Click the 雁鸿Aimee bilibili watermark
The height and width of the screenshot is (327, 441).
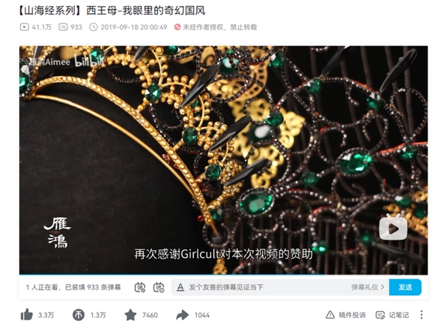[x=64, y=62]
